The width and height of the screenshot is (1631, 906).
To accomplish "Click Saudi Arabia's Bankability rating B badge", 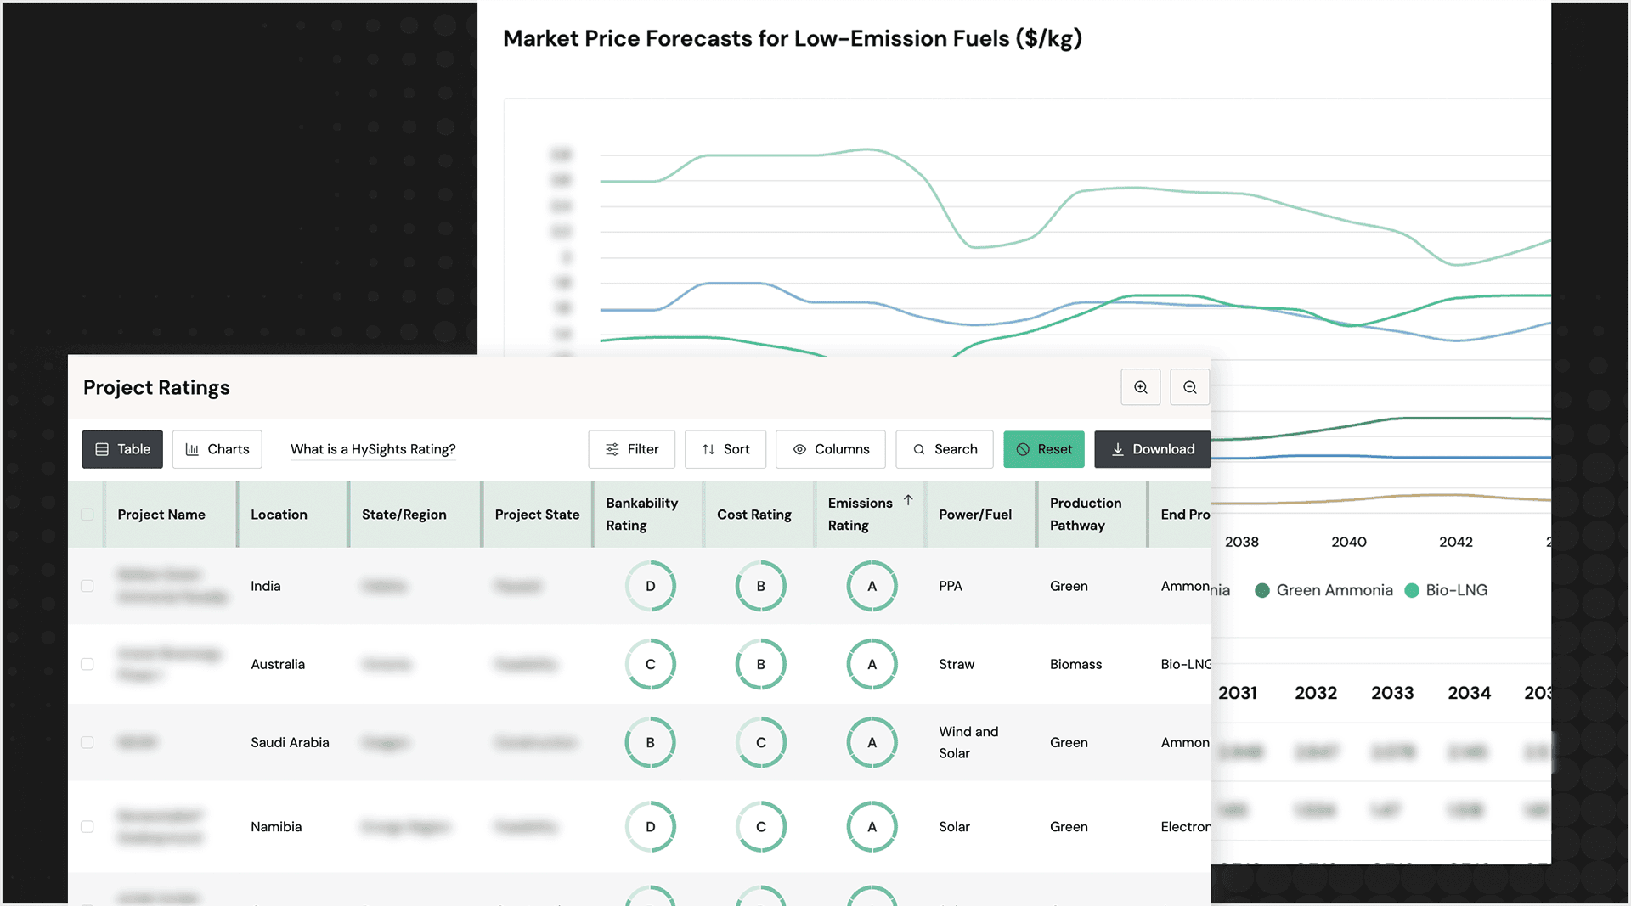I will [650, 742].
